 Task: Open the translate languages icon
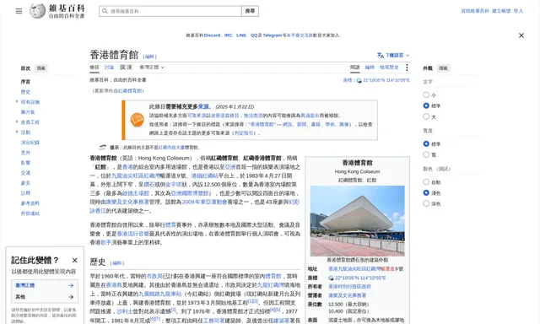381,55
